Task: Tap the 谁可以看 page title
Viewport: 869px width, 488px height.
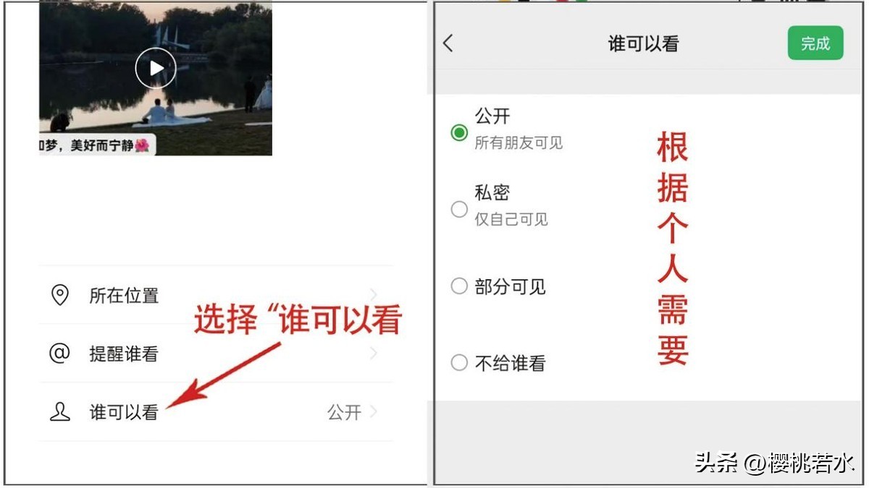Action: coord(643,43)
